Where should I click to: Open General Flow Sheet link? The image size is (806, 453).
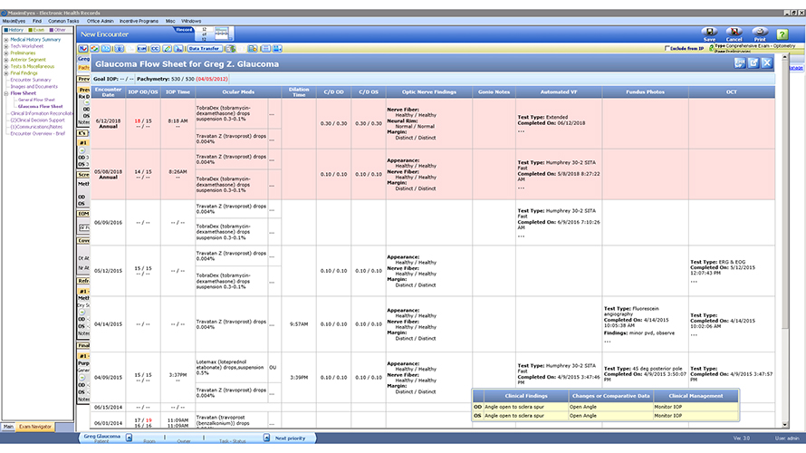[x=36, y=100]
